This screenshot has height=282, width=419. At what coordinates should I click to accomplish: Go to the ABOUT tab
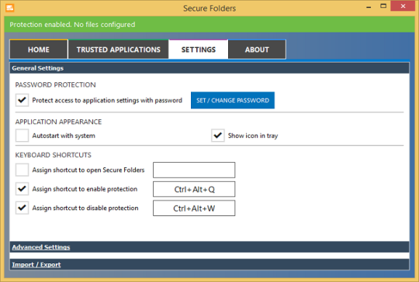[x=257, y=50]
